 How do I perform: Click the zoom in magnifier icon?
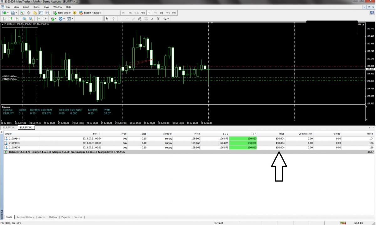pos(24,19)
